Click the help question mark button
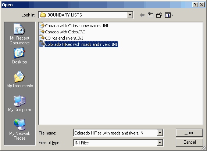Viewport: 207px width, 151px height. (195, 5)
